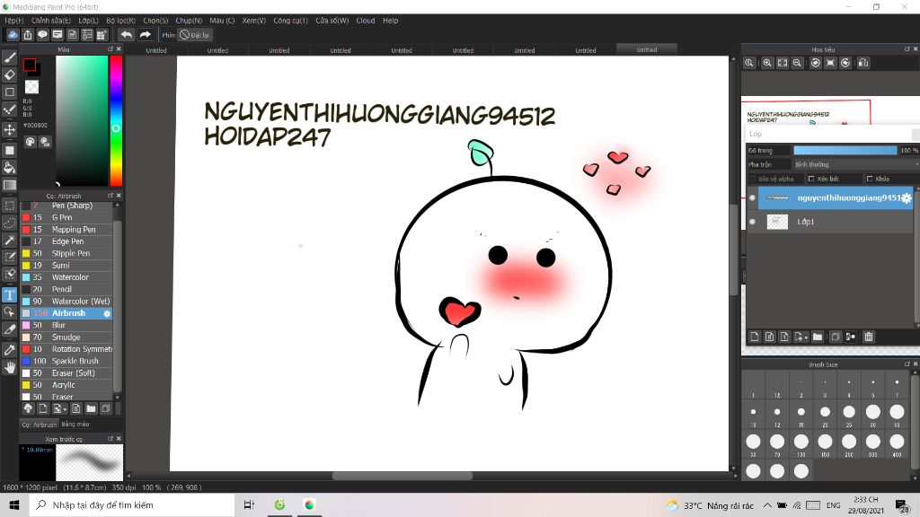Switch to first Untitled document tab
The height and width of the screenshot is (517, 920).
click(x=156, y=50)
